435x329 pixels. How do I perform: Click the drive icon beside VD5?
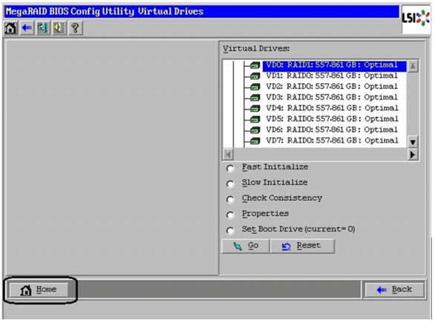pyautogui.click(x=255, y=120)
